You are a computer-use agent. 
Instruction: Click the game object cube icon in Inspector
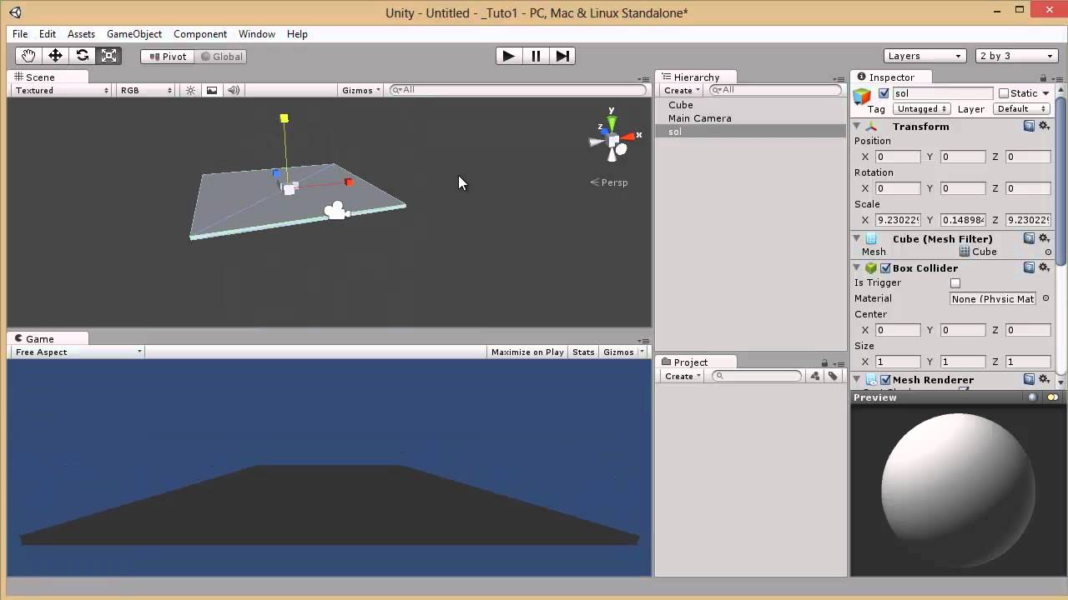point(862,95)
